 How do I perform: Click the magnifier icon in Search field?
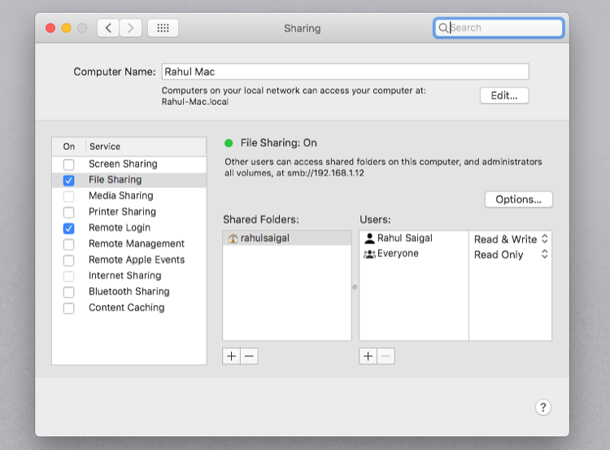click(x=443, y=28)
